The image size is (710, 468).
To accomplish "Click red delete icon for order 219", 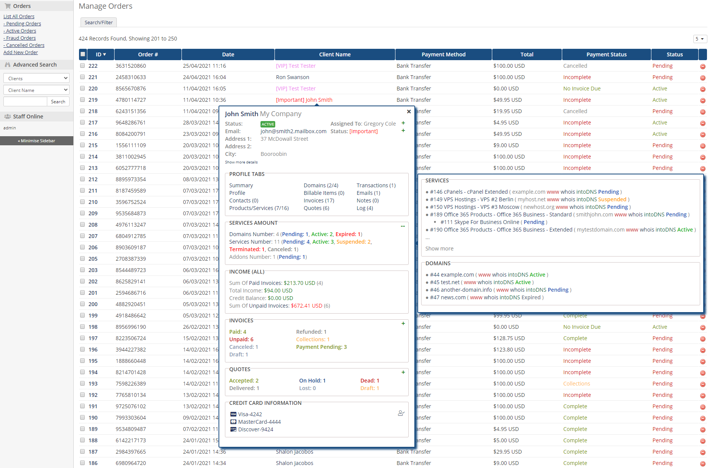I will click(x=702, y=101).
